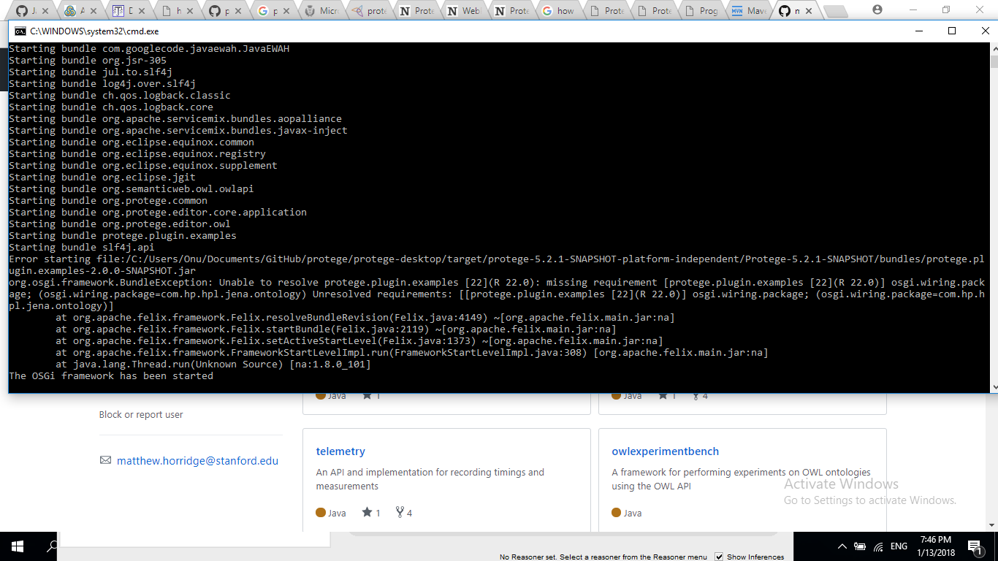Click the fork icon on telemetry repository
The image size is (998, 561).
(399, 512)
